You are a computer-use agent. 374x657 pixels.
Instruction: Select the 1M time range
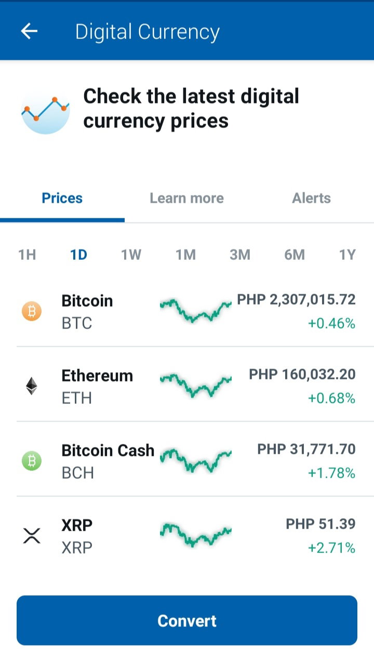coord(185,255)
